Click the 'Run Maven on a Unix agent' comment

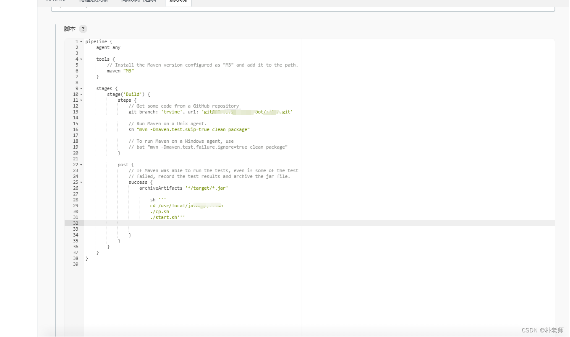click(x=167, y=123)
